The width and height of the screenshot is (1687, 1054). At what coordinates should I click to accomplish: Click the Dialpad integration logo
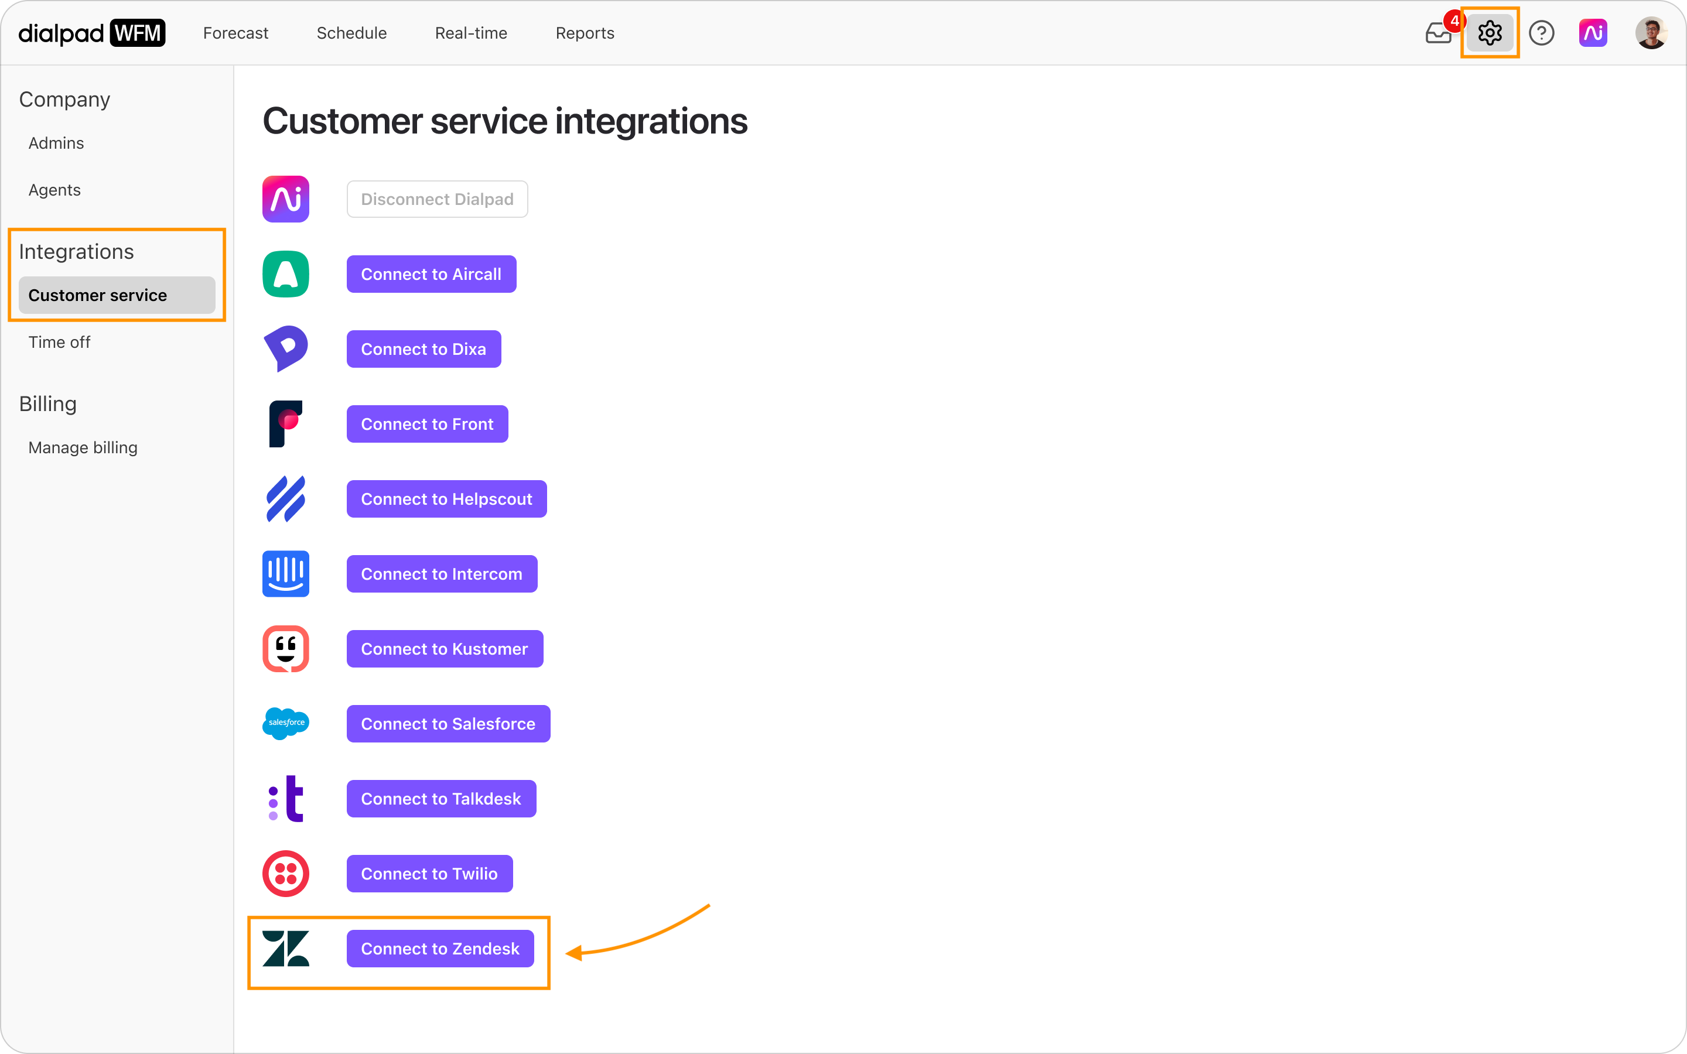286,199
